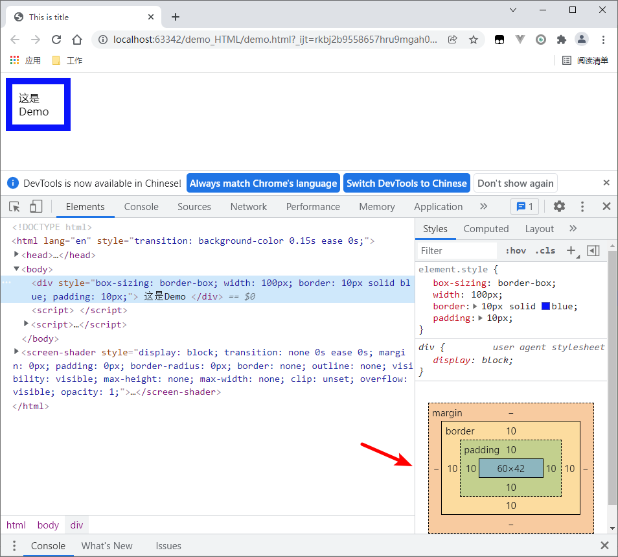Toggle .cls element classes panel
The height and width of the screenshot is (557, 618).
click(x=545, y=250)
